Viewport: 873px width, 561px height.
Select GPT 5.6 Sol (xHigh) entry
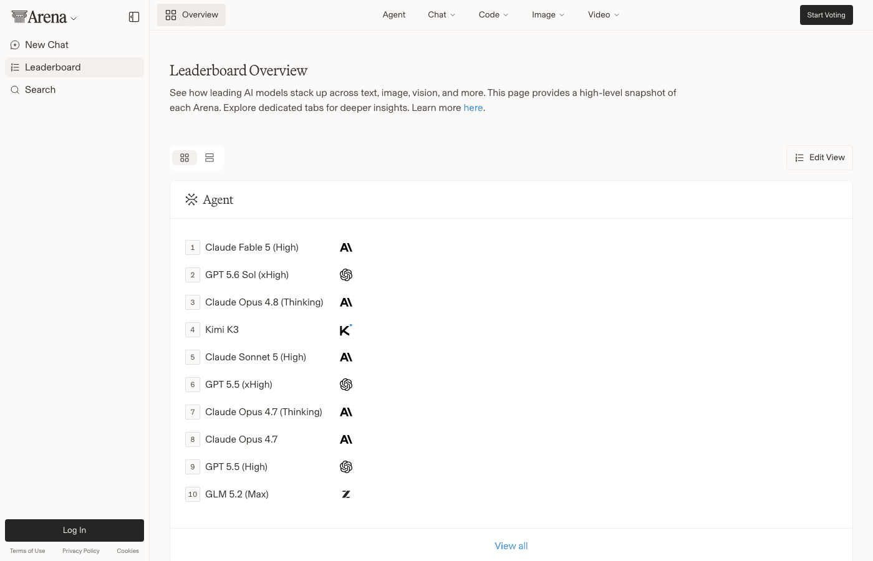[x=247, y=275]
